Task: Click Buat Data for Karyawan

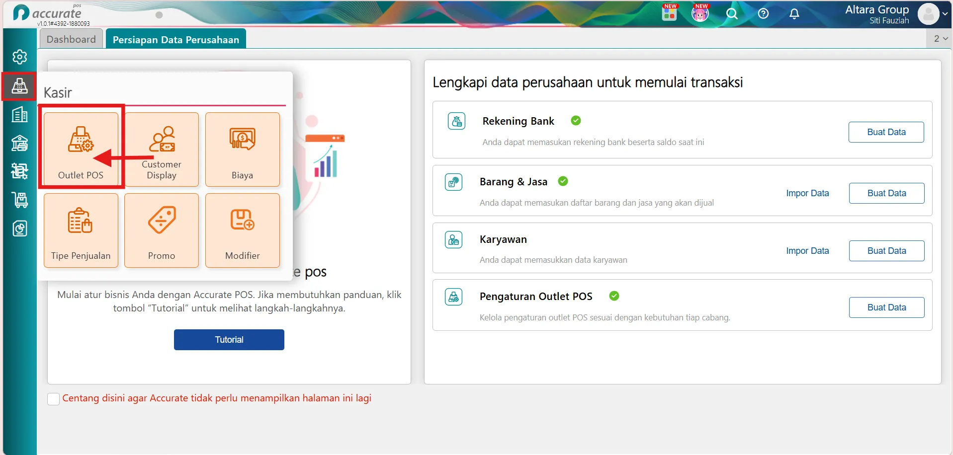Action: (887, 251)
